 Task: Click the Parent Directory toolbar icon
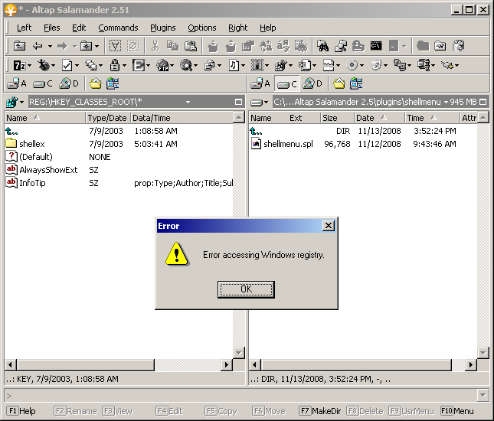click(x=20, y=46)
